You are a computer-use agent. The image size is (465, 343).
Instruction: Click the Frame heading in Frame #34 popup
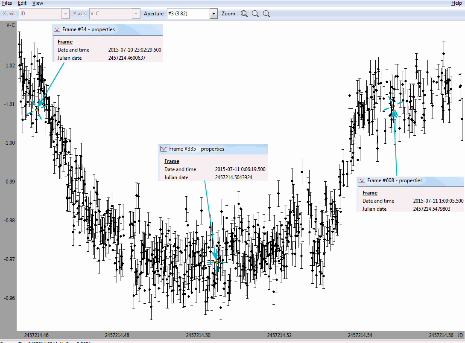coord(65,42)
